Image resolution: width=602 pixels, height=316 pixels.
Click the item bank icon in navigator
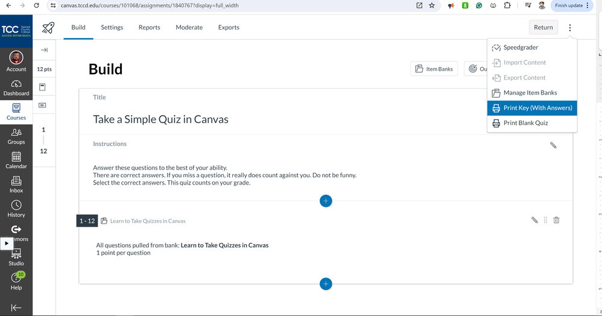[42, 105]
